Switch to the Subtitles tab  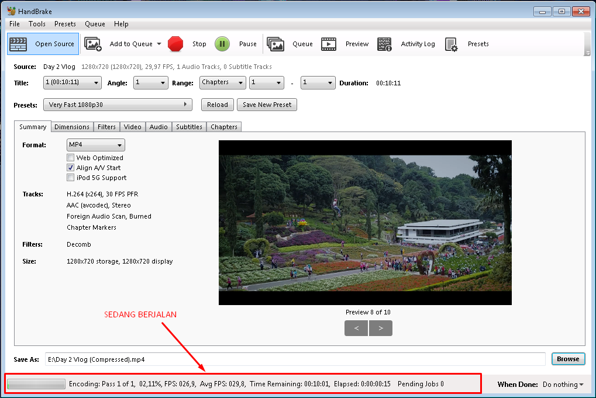[x=189, y=127]
